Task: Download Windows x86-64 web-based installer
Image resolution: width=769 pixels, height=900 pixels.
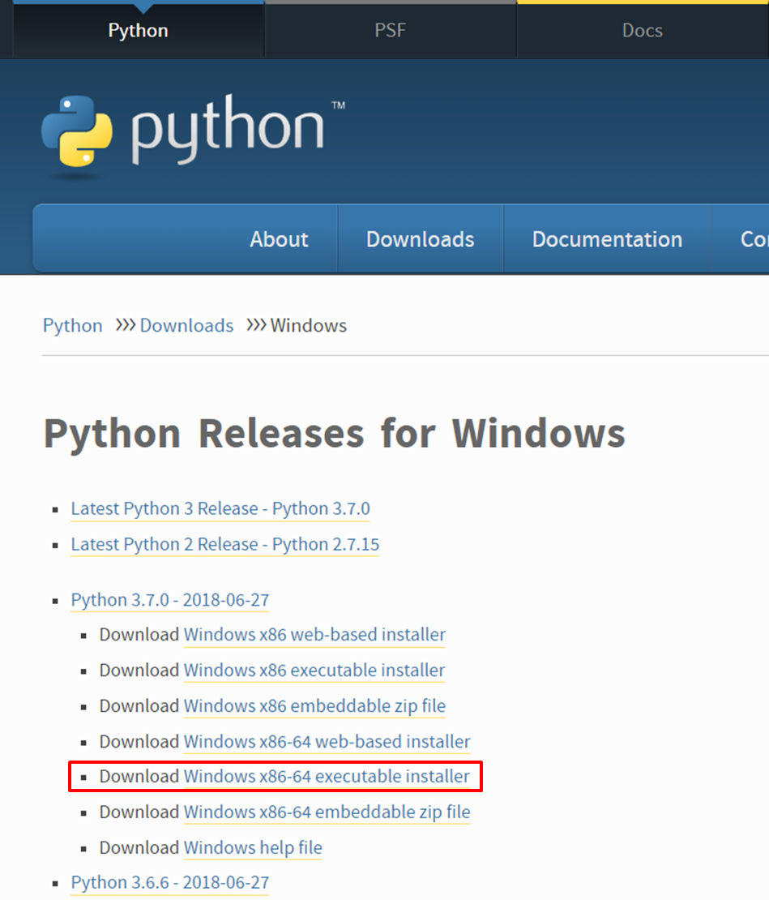Action: pyautogui.click(x=327, y=742)
